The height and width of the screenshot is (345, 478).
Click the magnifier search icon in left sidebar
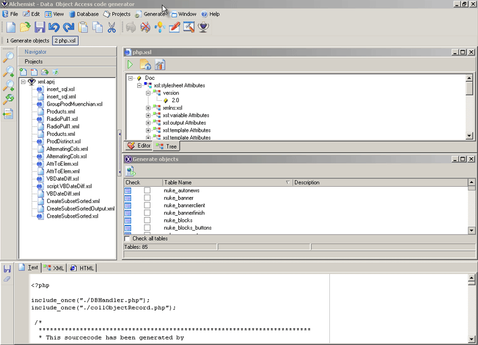point(8,57)
